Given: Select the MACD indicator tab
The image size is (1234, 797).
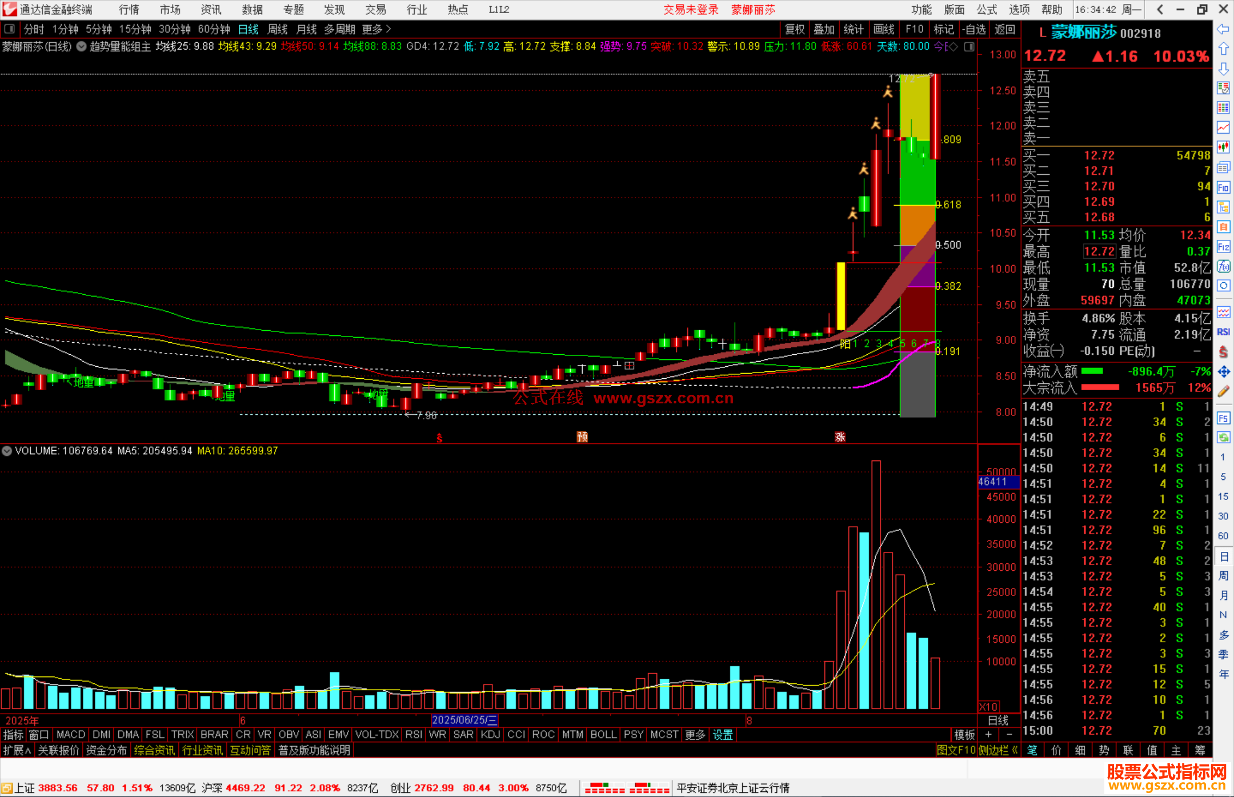Looking at the screenshot, I should pyautogui.click(x=71, y=735).
